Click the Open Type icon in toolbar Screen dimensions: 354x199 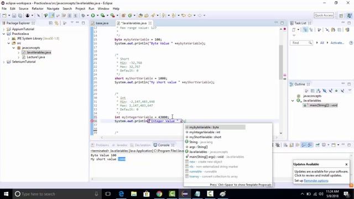[x=140, y=15]
